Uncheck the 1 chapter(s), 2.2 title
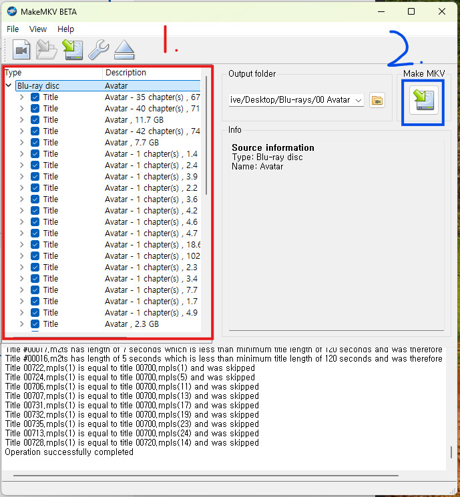The width and height of the screenshot is (460, 497). pyautogui.click(x=35, y=188)
